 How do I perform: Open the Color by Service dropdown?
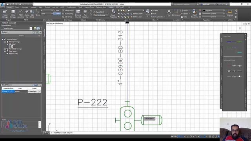click(101, 15)
